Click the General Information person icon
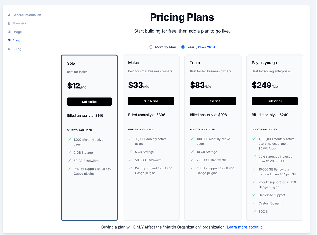This screenshot has height=235, width=317. (x=9, y=15)
